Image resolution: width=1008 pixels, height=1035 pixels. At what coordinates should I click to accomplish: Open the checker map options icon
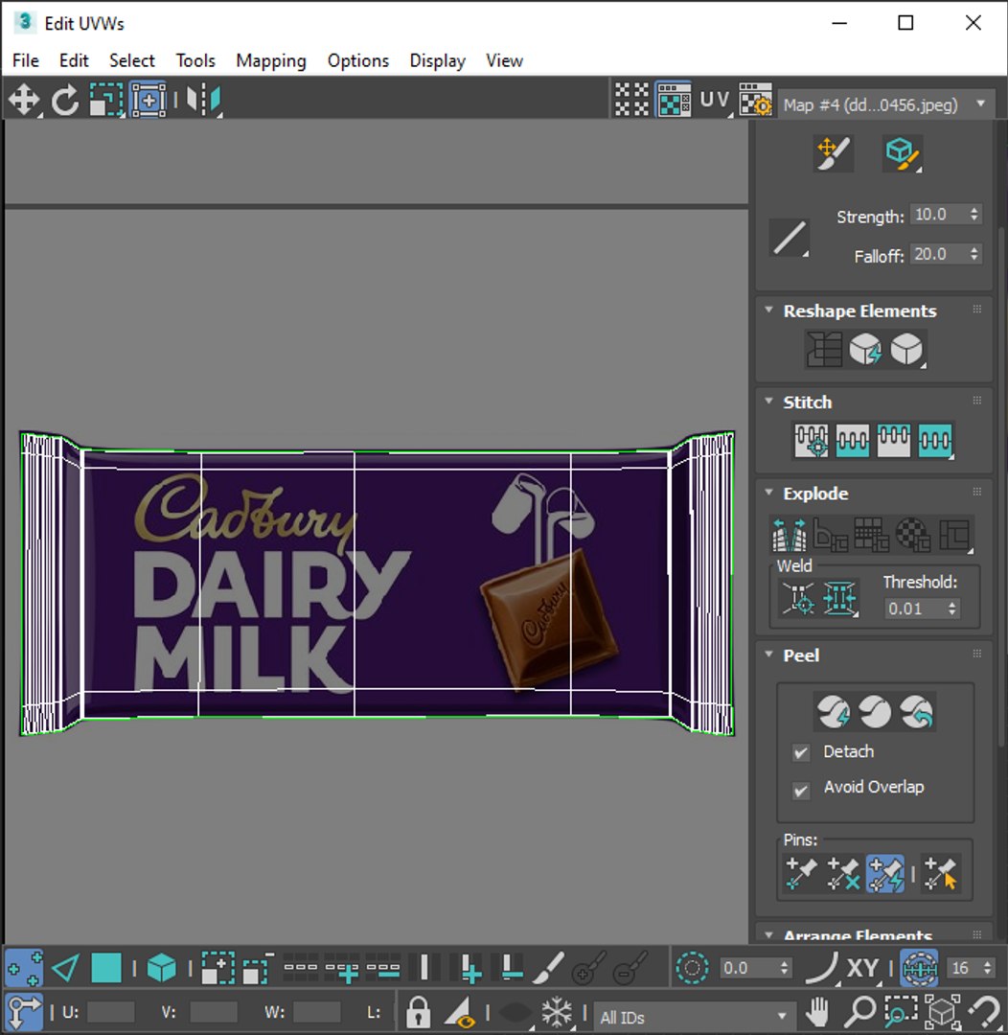756,101
